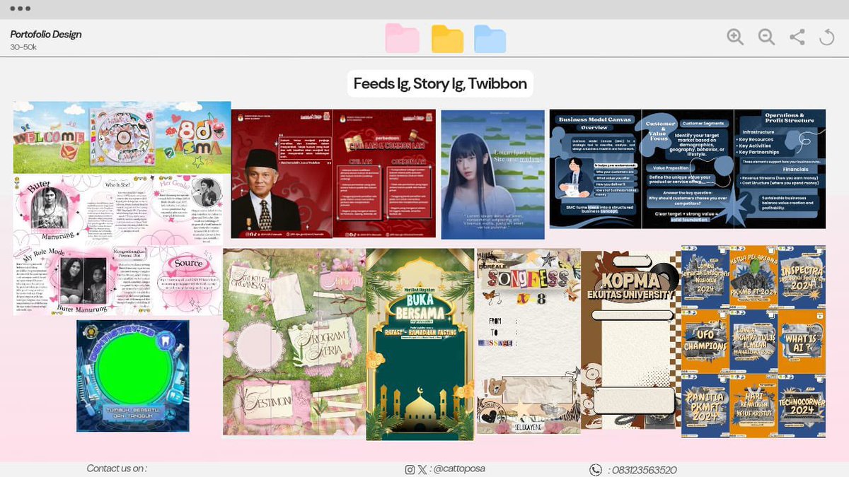Click the @cattoposa handle
Viewport: 849px width, 477px height.
point(459,469)
